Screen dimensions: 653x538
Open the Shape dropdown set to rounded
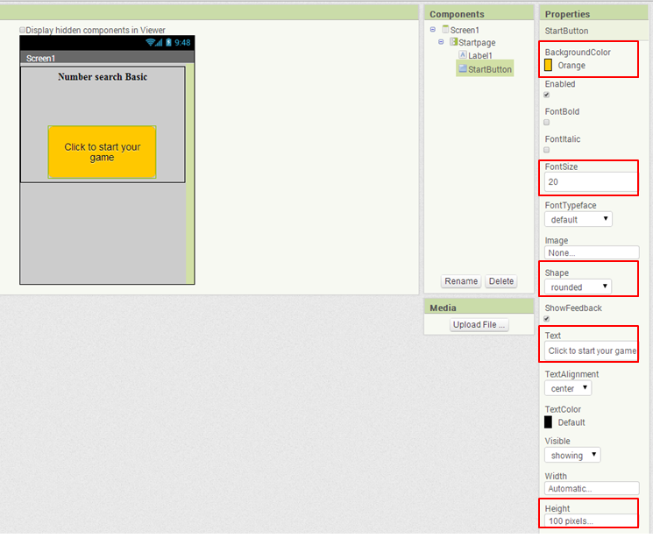tap(578, 287)
